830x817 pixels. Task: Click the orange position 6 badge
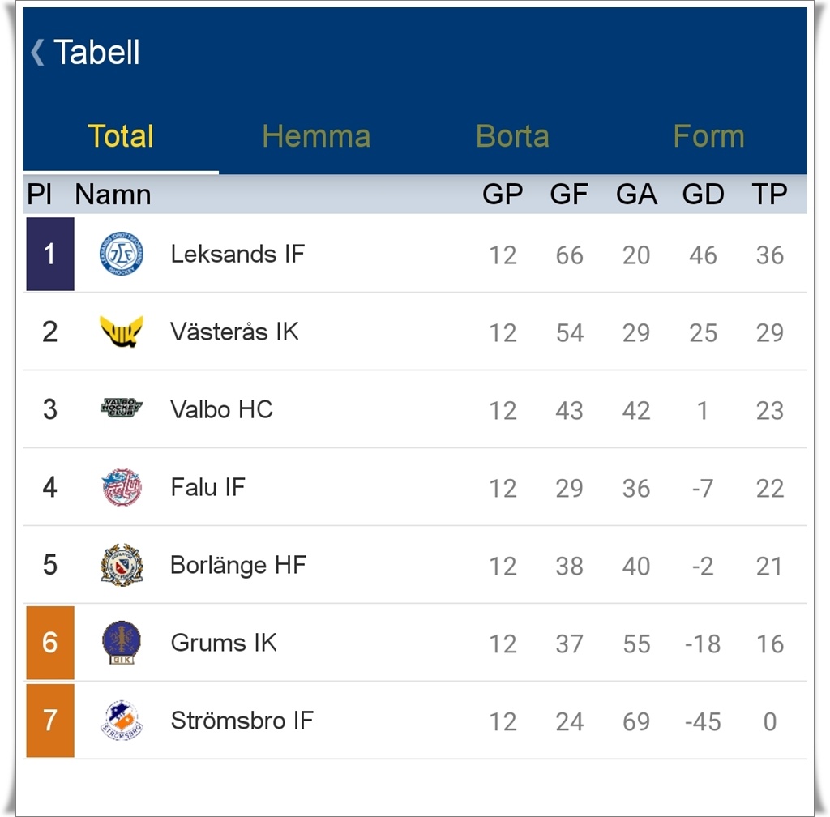pos(50,643)
